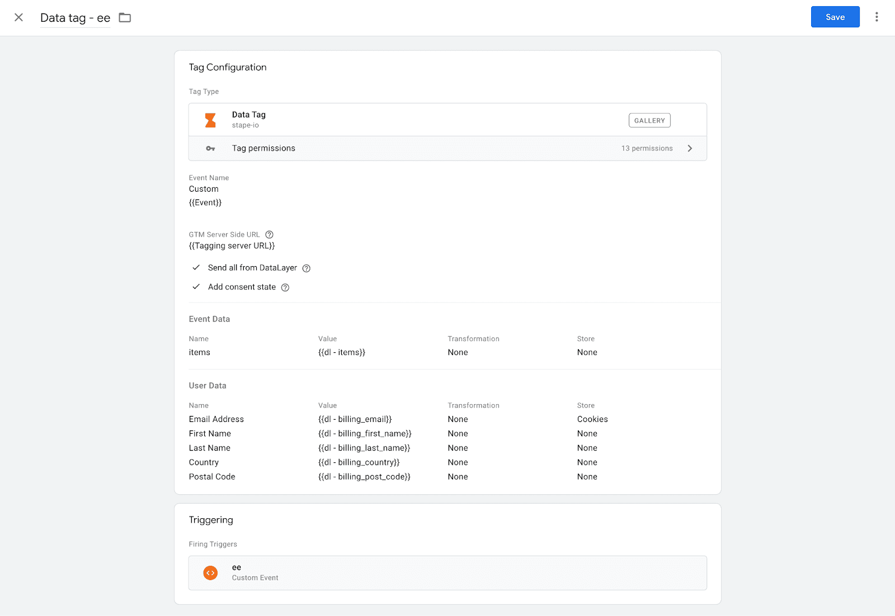The image size is (895, 616).
Task: Click the User Data section heading
Action: [208, 386]
